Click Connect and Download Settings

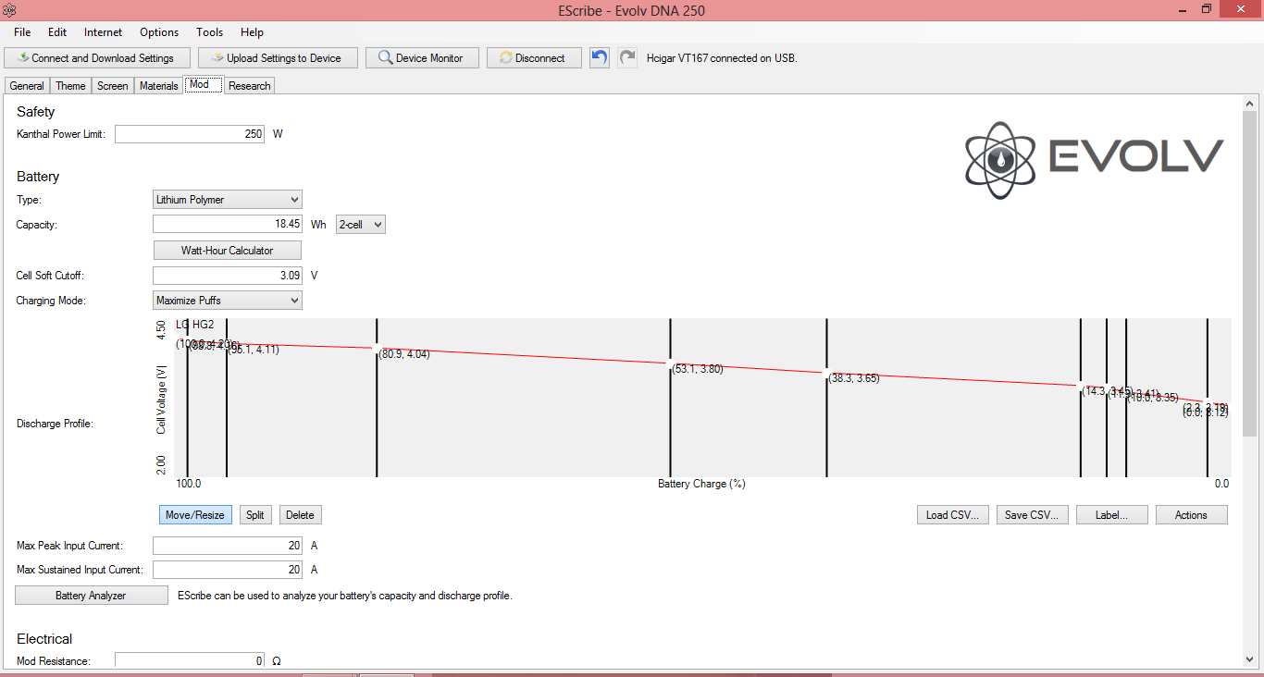(x=97, y=58)
